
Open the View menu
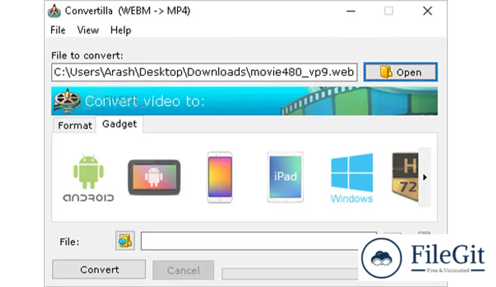pos(88,30)
